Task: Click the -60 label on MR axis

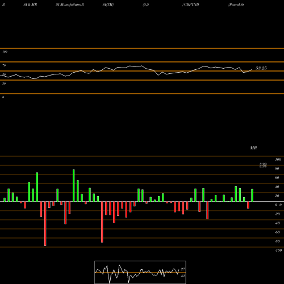Action: pos(277,232)
